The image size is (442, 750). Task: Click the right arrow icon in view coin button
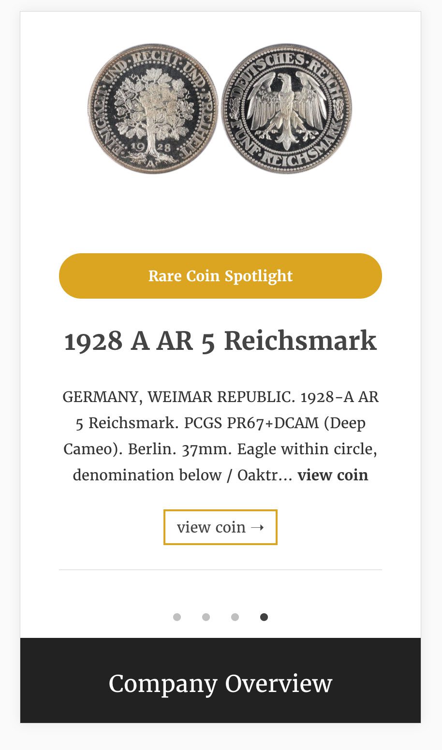point(258,527)
